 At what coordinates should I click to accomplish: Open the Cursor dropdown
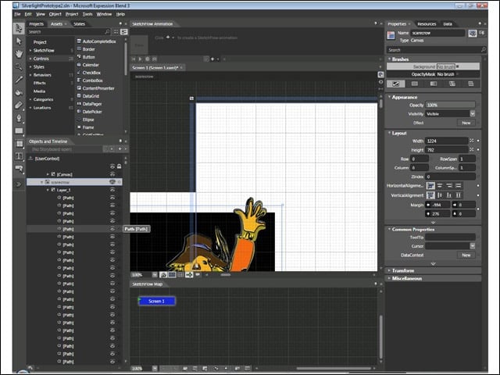click(x=472, y=246)
